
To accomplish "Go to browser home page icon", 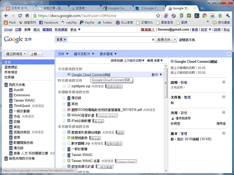I will pos(27,16).
